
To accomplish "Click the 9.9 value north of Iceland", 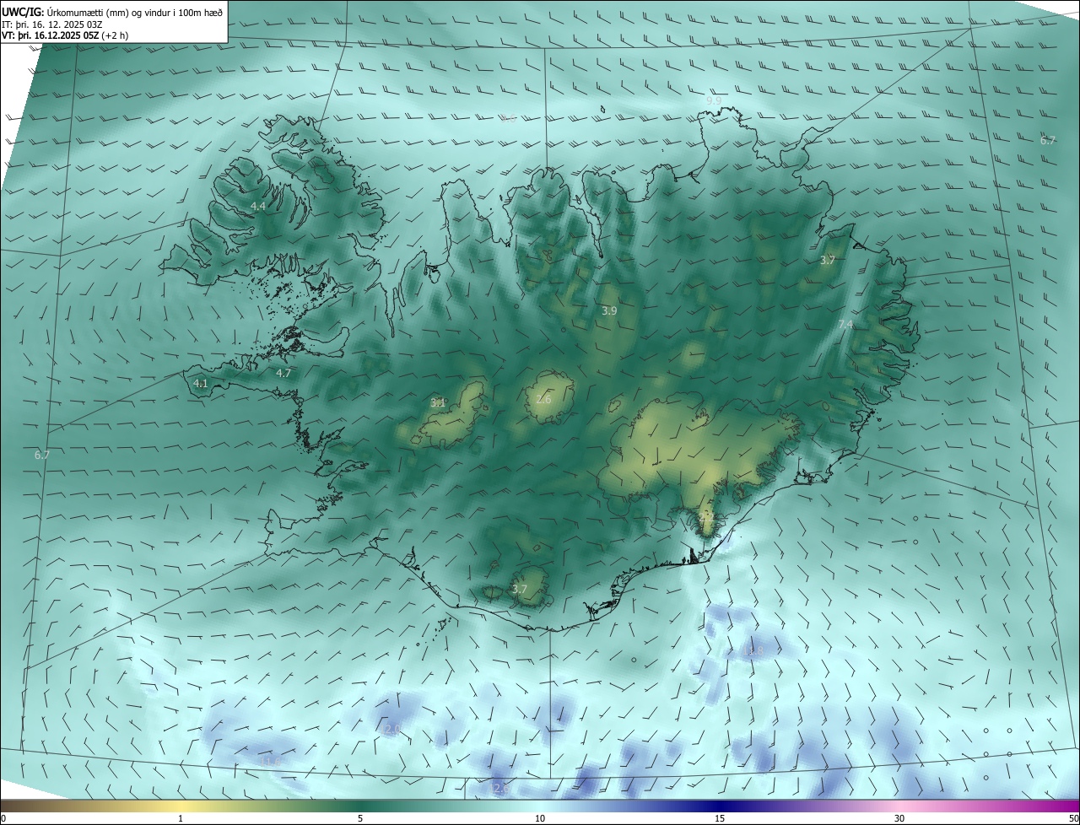I will (x=713, y=100).
